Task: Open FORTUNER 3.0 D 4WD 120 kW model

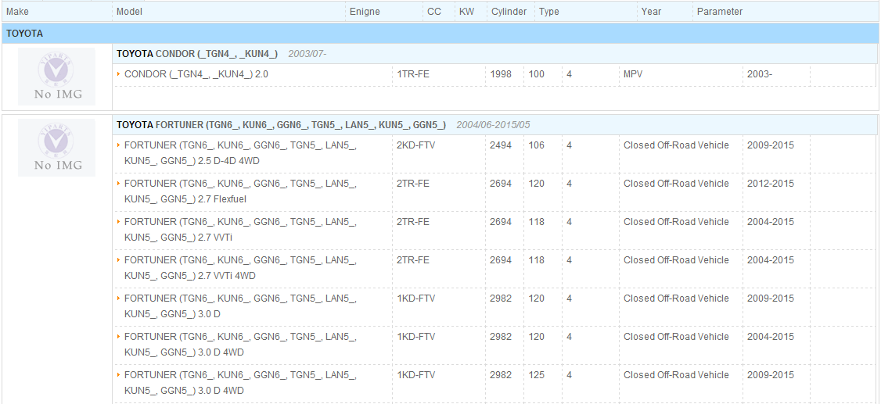Action: coord(240,345)
